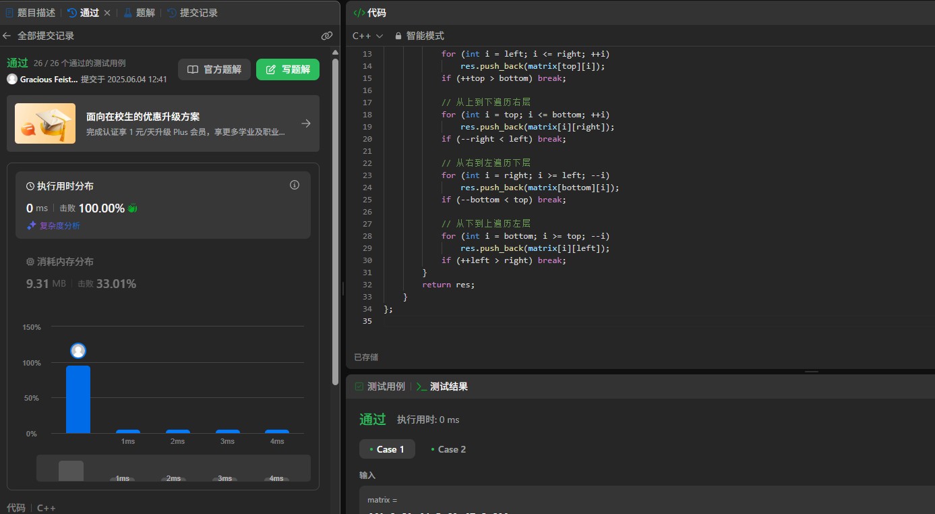Open the 官方题解 button
935x514 pixels.
tap(214, 69)
